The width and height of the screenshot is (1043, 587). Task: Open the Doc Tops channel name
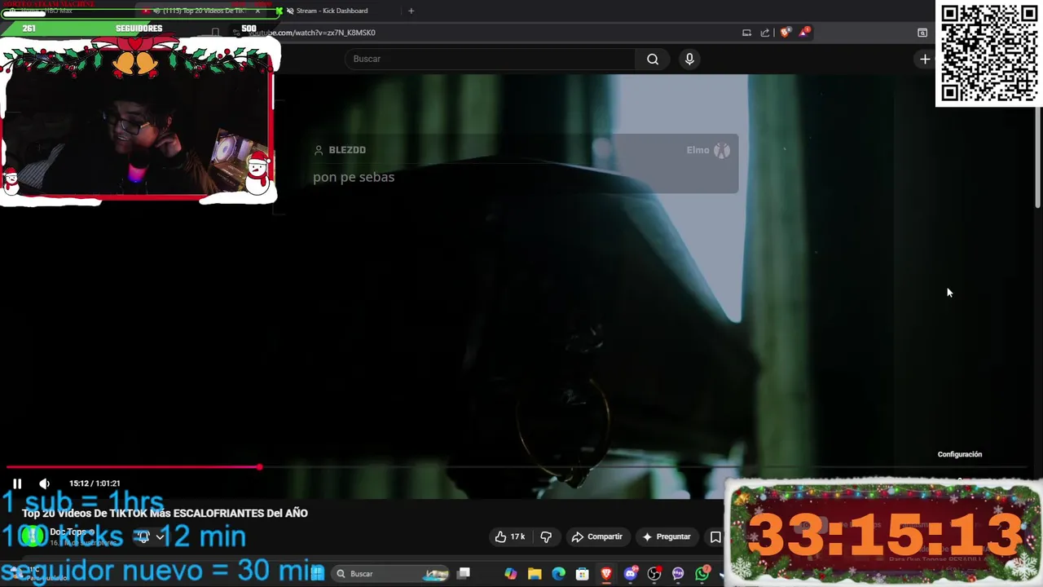tap(68, 532)
